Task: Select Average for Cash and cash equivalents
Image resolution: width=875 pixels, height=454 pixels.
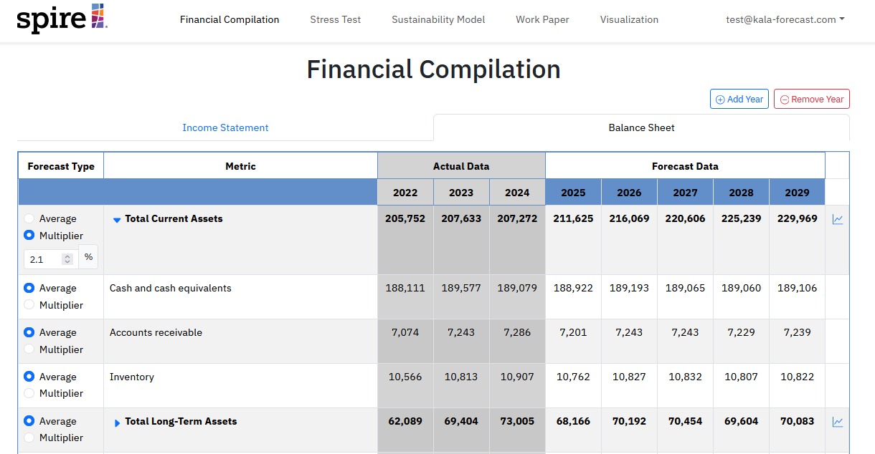Action: (29, 288)
